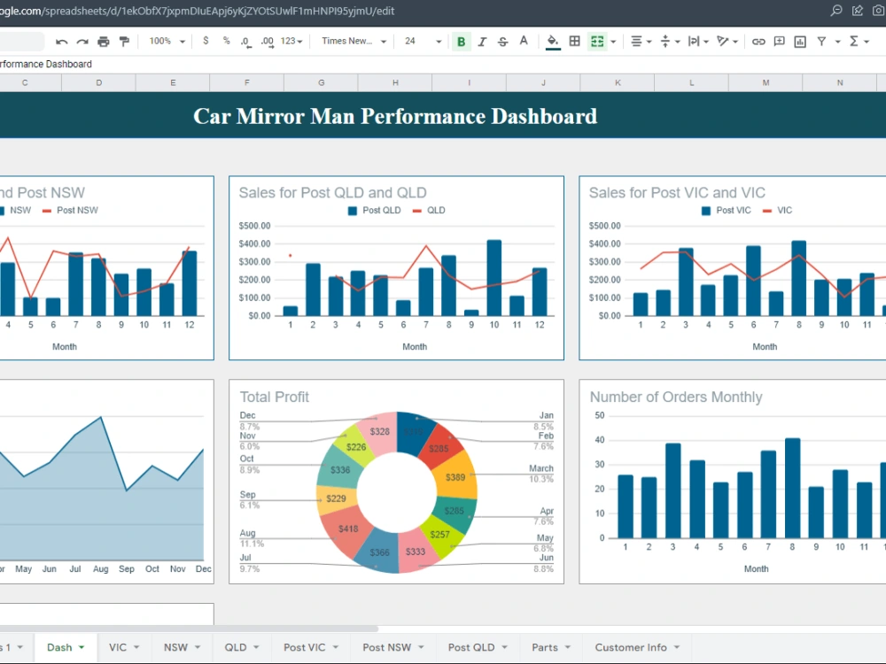Viewport: 886px width, 664px height.
Task: Toggle strikethrough formatting
Action: pos(502,41)
